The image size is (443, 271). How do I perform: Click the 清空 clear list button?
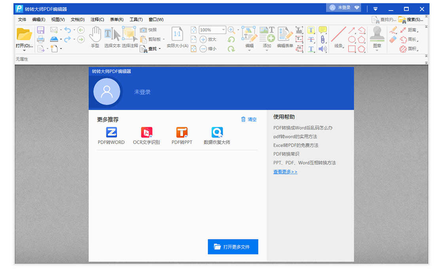(249, 119)
